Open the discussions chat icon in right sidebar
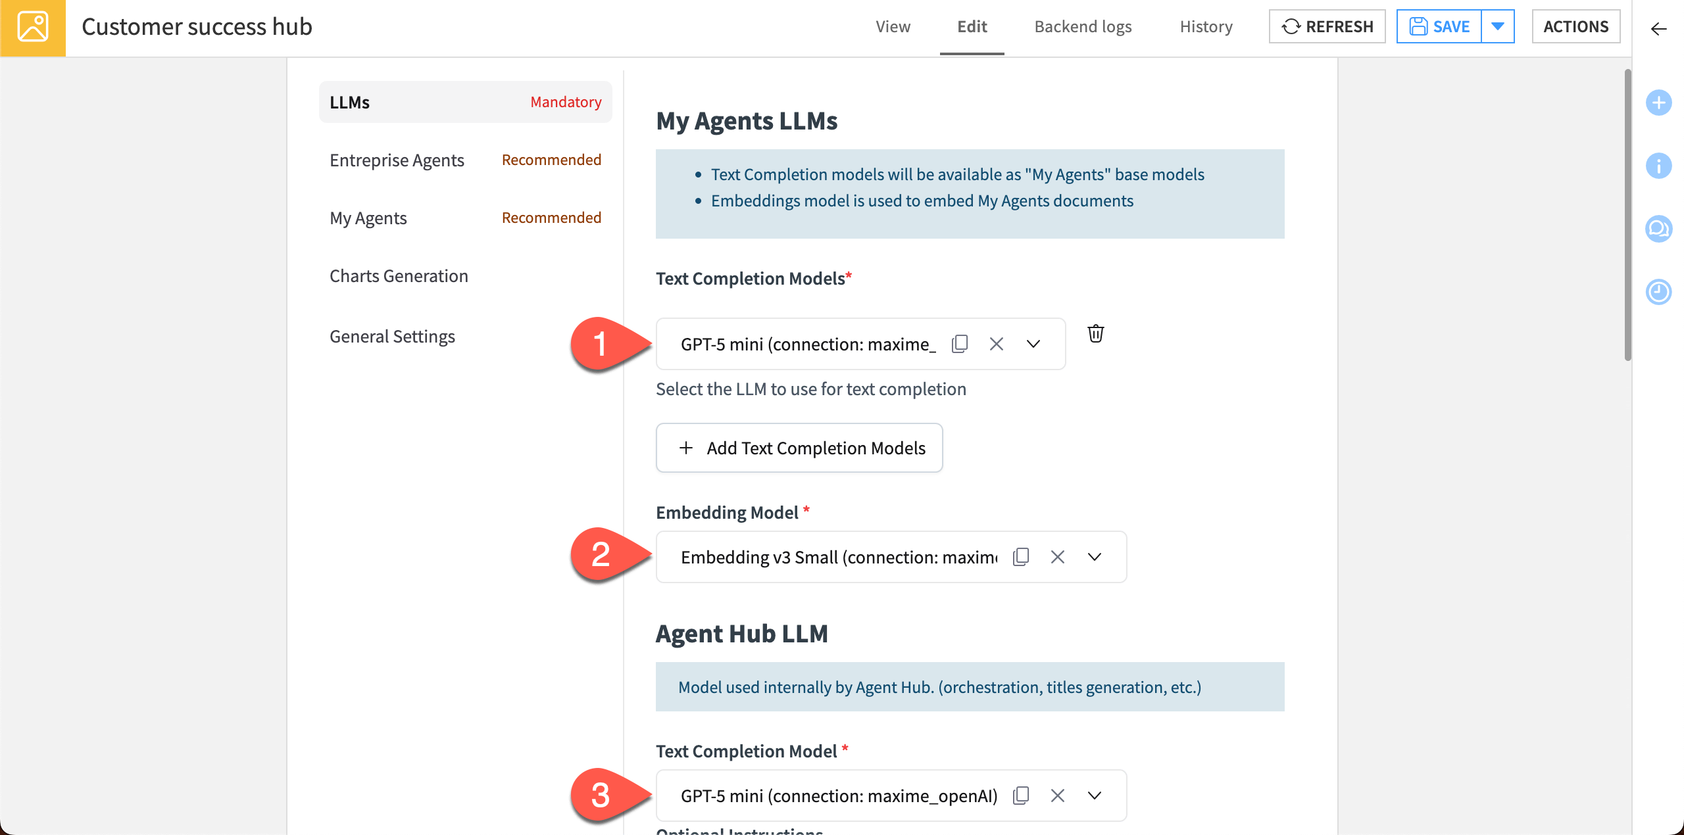 coord(1658,229)
